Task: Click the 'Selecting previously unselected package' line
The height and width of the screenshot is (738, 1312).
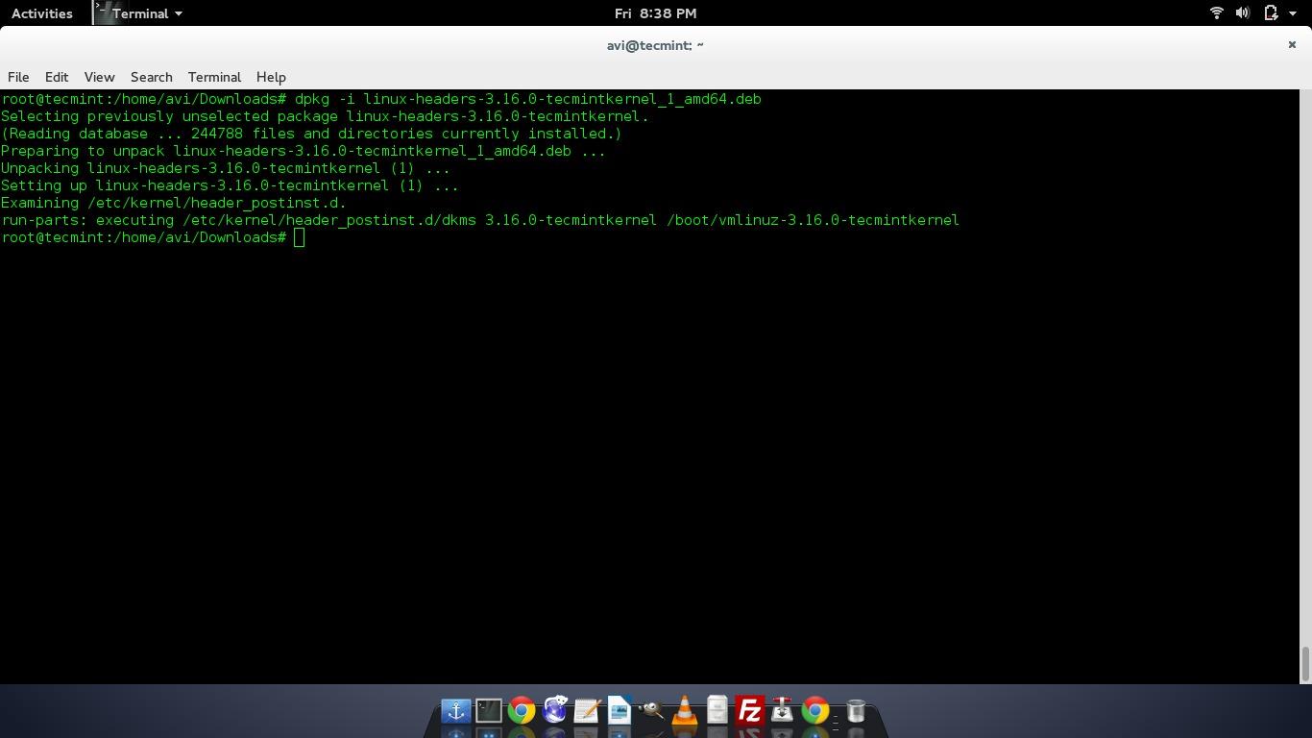Action: click(x=326, y=116)
